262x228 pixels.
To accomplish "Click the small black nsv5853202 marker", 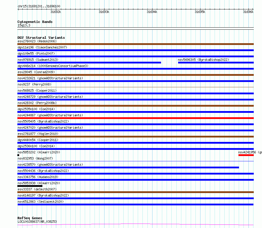I will (x=18, y=155).
